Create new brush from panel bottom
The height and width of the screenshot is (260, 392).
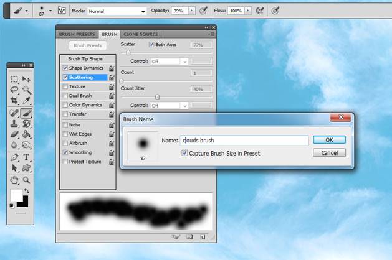click(x=203, y=237)
